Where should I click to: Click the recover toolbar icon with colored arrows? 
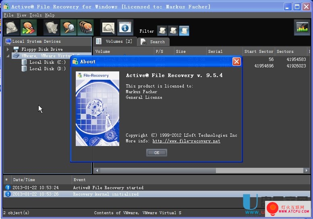click(29, 27)
